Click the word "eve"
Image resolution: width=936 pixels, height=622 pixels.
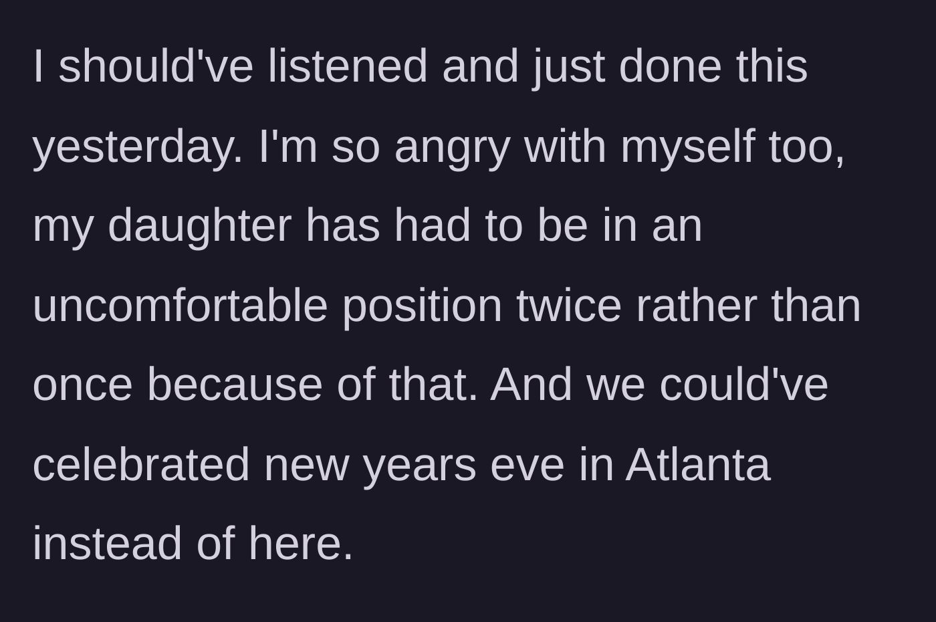[x=528, y=464]
